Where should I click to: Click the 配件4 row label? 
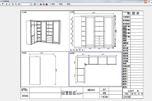[x=125, y=76]
